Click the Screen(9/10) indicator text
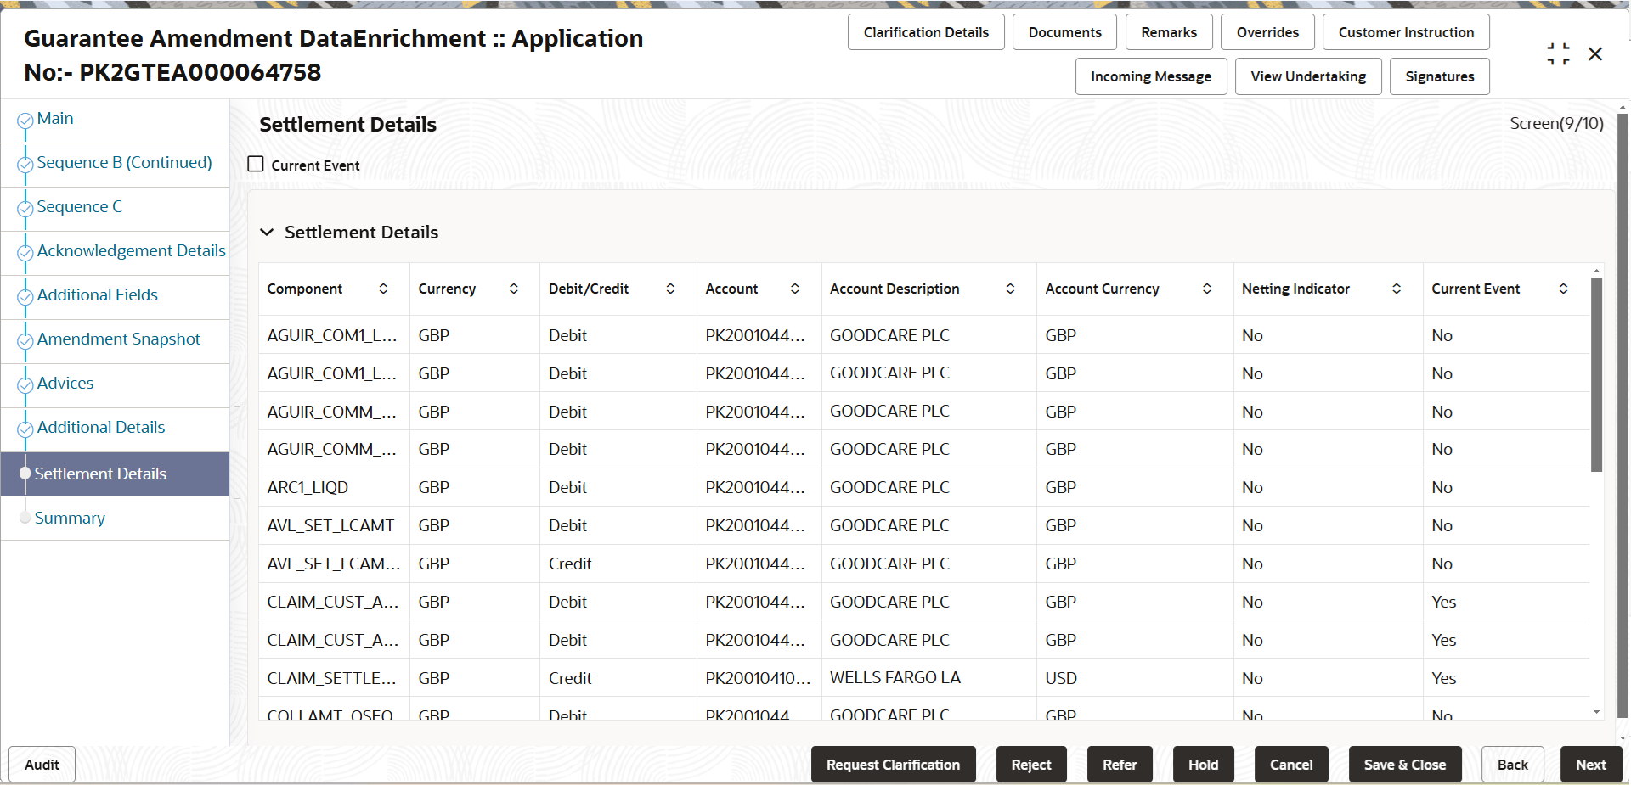The height and width of the screenshot is (785, 1631). click(1556, 123)
